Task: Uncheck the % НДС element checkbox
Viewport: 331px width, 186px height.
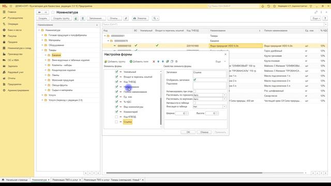Action: [116, 102]
